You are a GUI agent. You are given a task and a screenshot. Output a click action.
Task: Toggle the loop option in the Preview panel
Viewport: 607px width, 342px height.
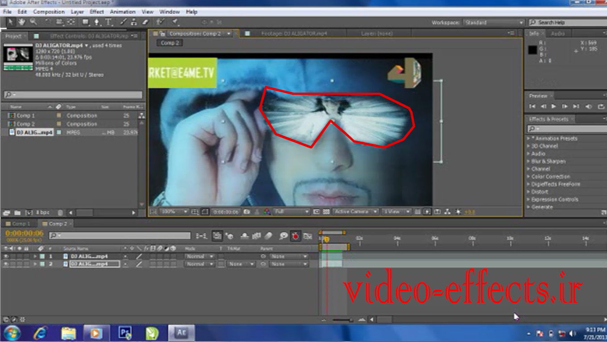pyautogui.click(x=601, y=106)
